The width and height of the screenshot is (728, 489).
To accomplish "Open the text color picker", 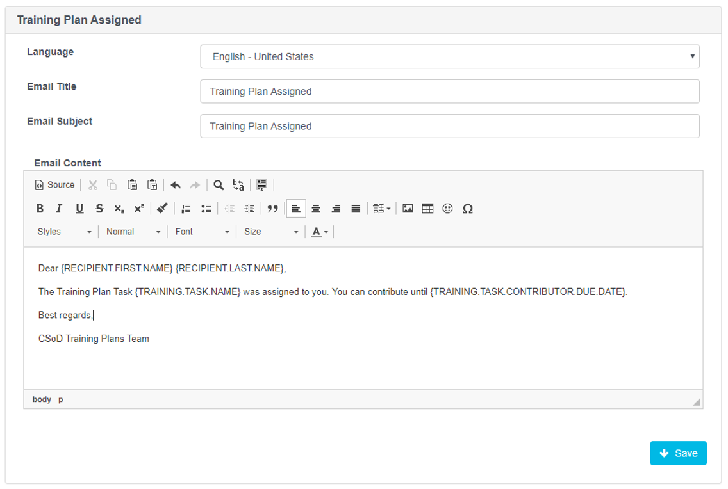I will click(x=320, y=232).
